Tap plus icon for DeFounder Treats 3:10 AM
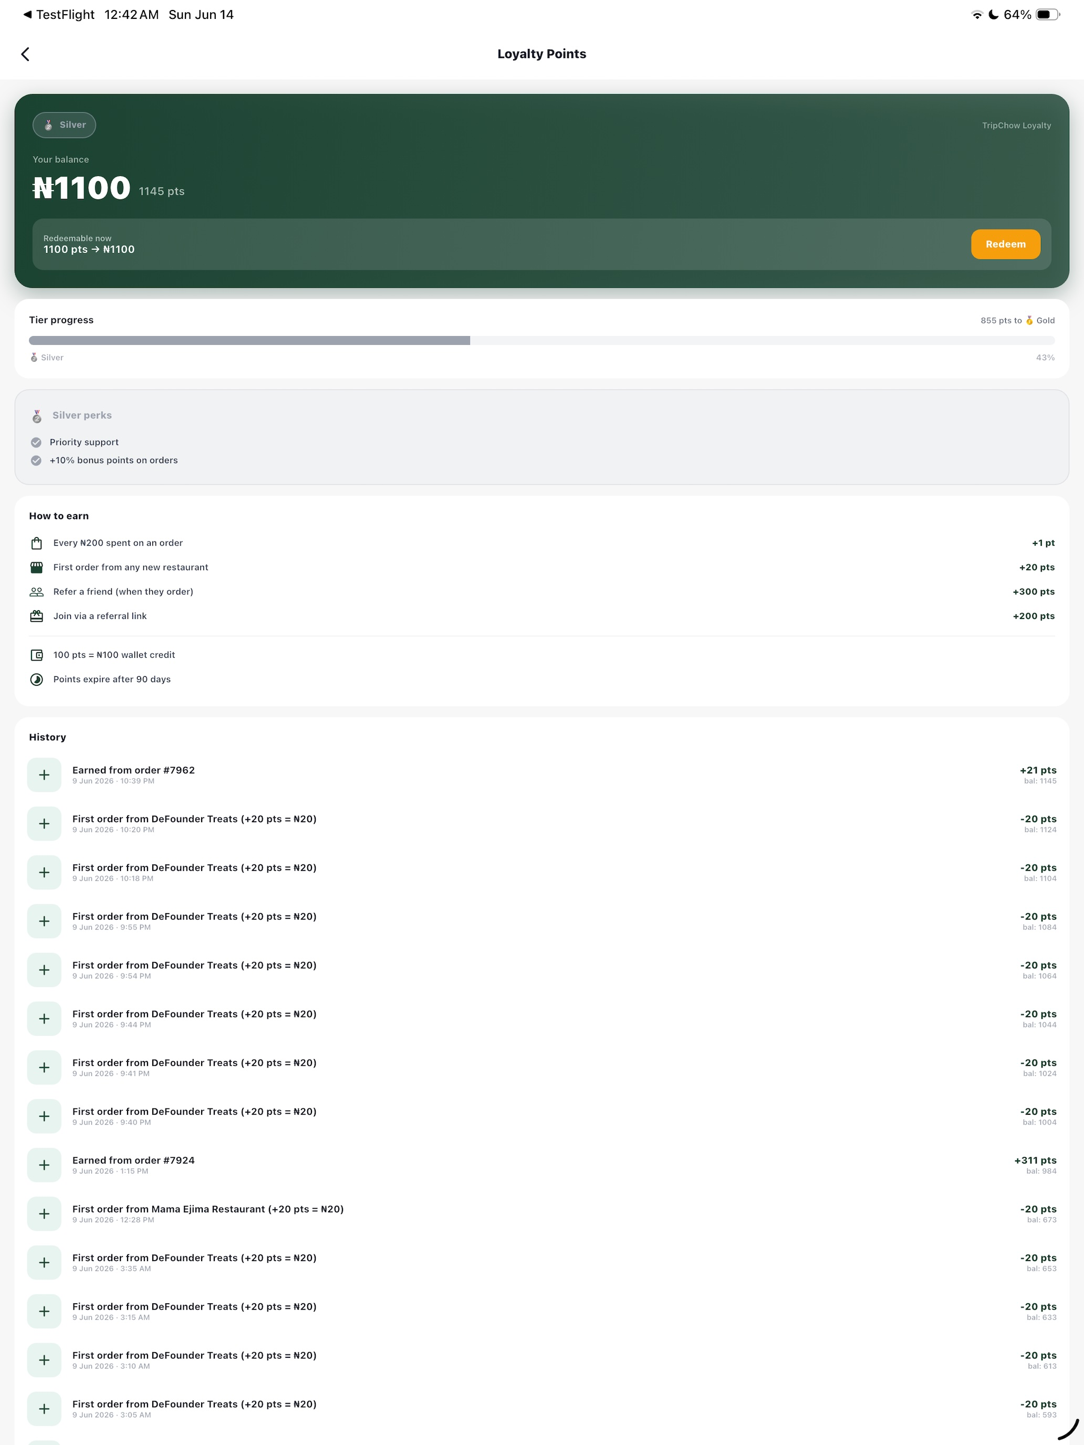Screen dimensions: 1084x1445 [45, 1360]
